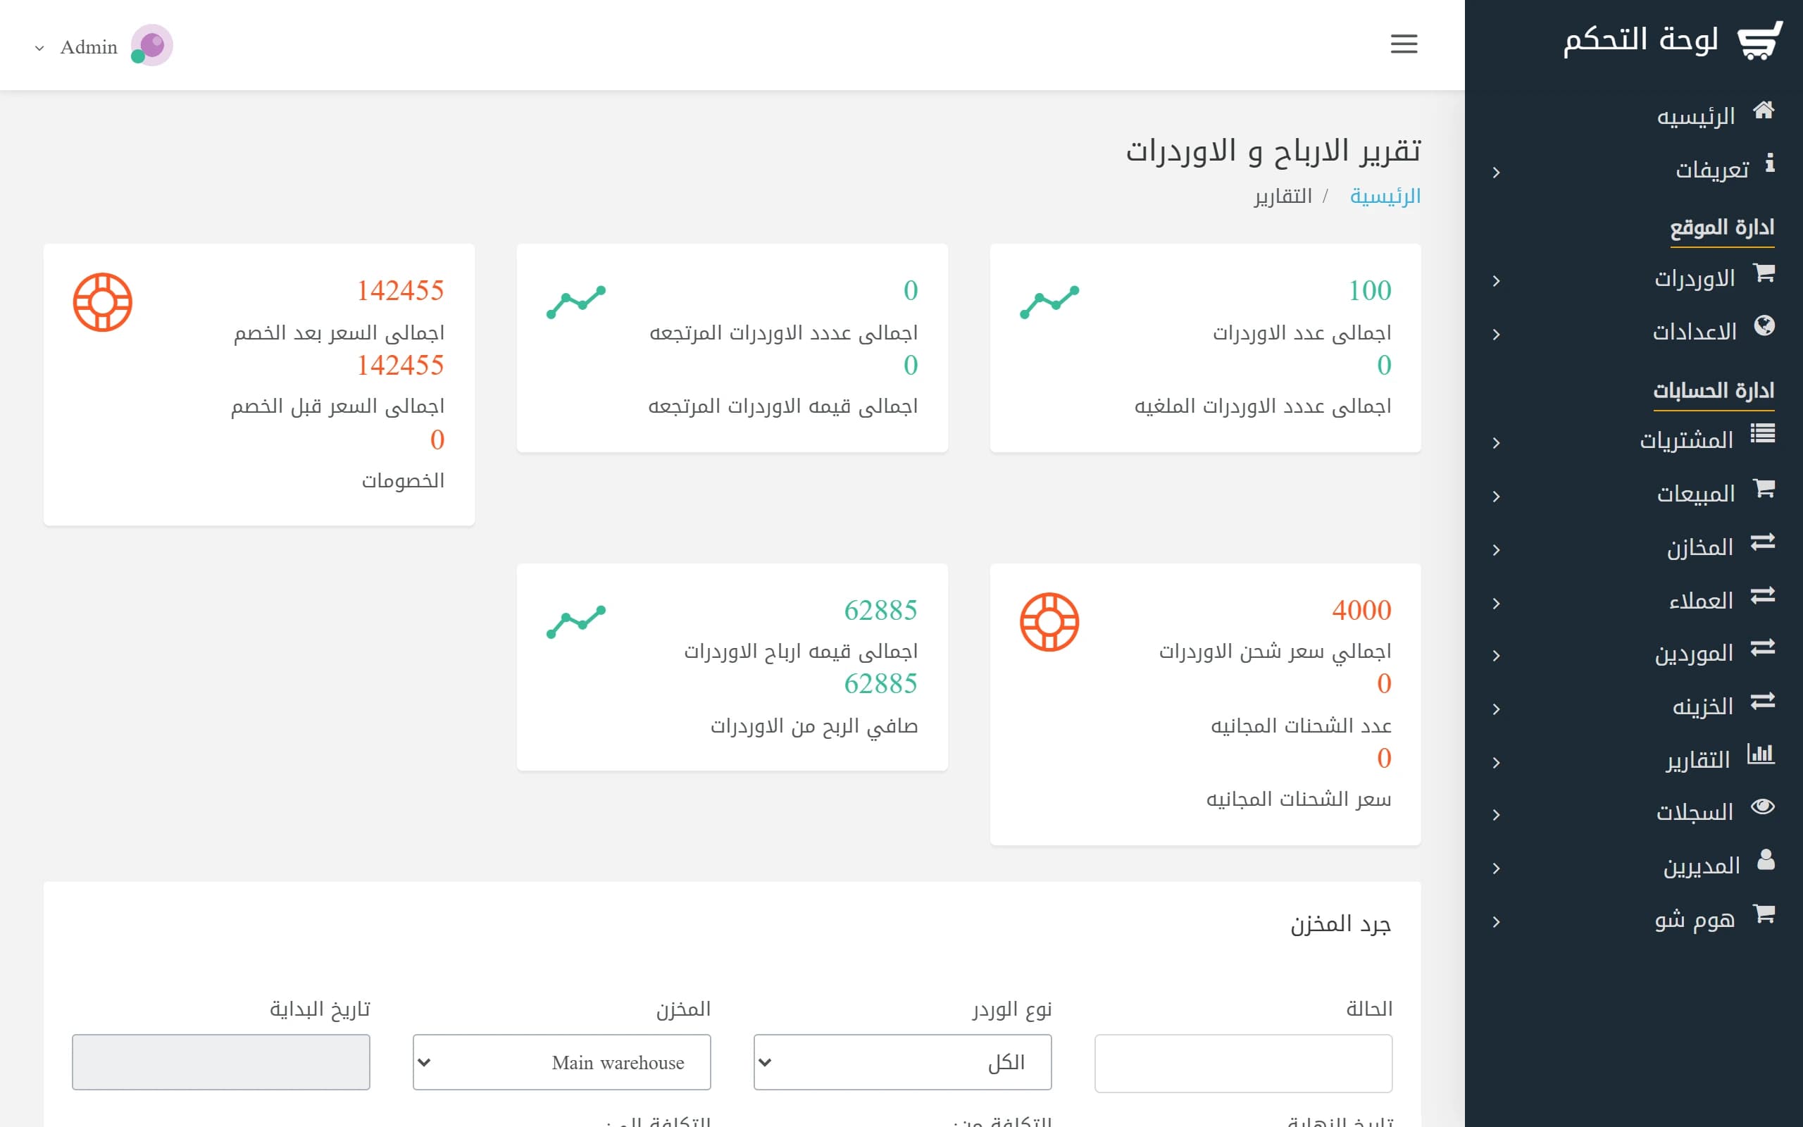This screenshot has width=1803, height=1127.
Task: Click the eye icon beside السجلات
Action: pos(1763,807)
